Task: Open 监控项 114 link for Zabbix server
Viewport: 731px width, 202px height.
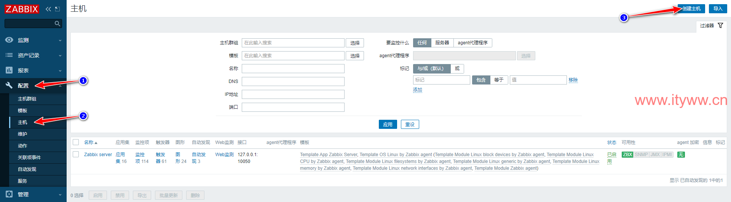Action: (142, 158)
